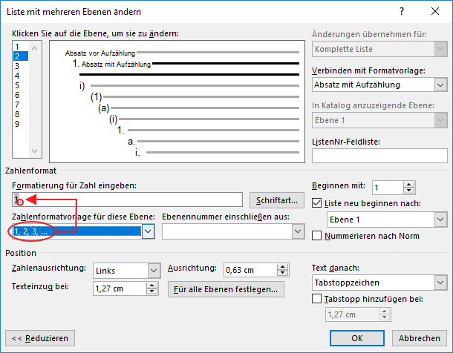The image size is (453, 353).
Task: Select level 5 in the Ebene list
Action: point(18,85)
